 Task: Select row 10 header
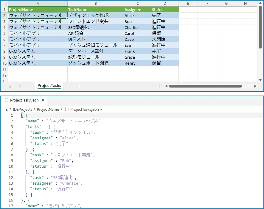click(x=4, y=63)
